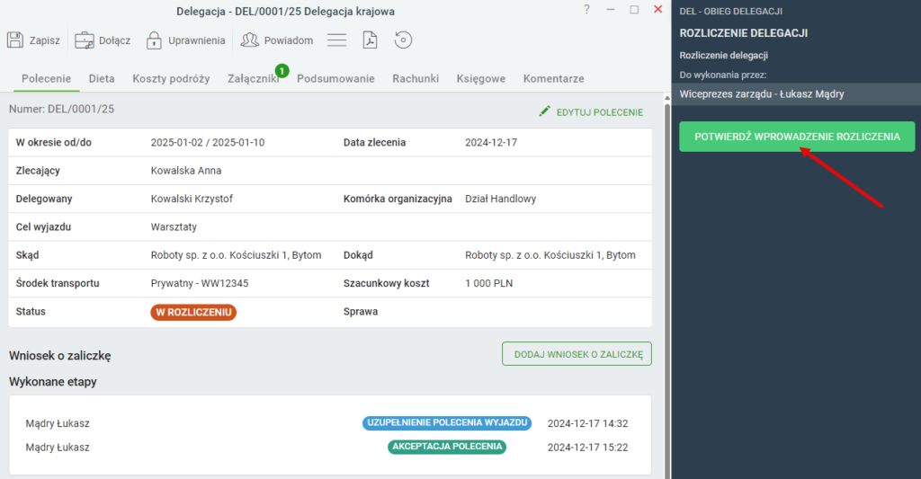Open the Załączniki tab
This screenshot has width=921, height=479.
(253, 79)
